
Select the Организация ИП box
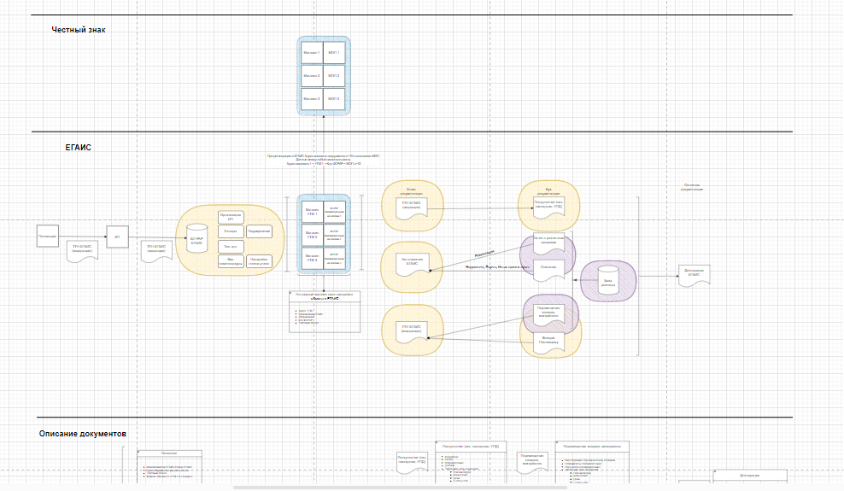click(231, 217)
